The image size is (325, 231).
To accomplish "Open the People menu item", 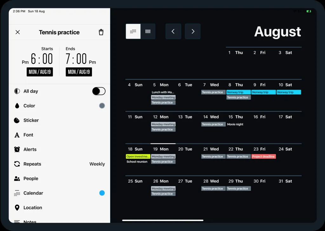I will coord(30,179).
